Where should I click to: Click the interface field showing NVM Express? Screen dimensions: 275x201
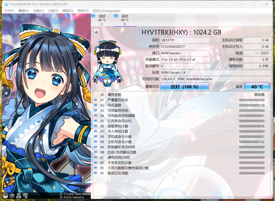(185, 53)
